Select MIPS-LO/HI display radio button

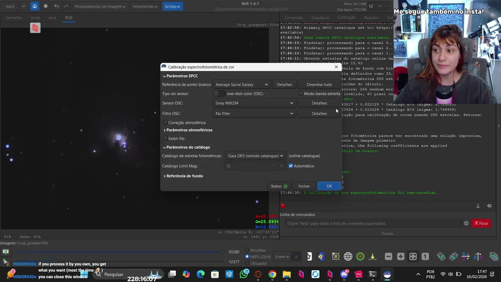[247, 257]
